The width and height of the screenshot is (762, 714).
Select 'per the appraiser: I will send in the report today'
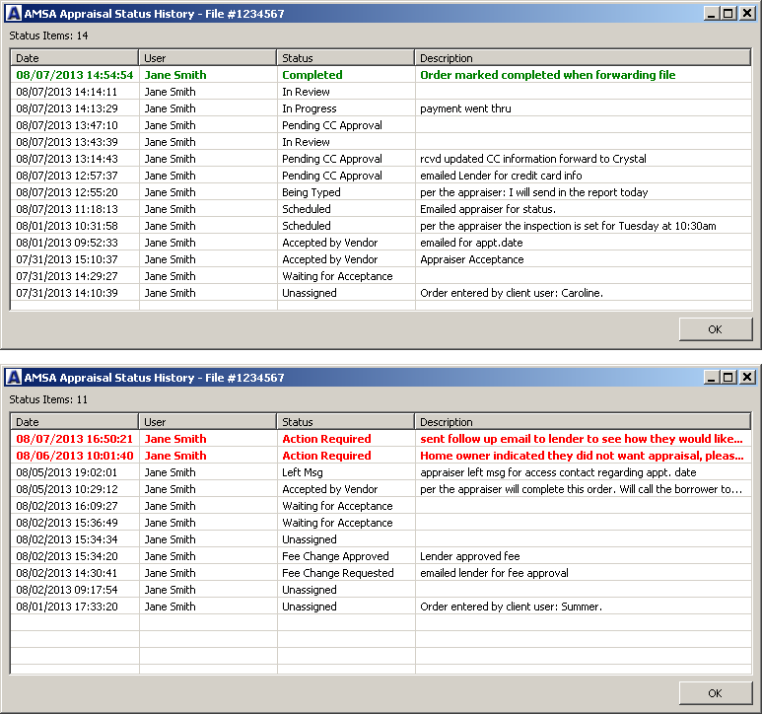pos(533,192)
